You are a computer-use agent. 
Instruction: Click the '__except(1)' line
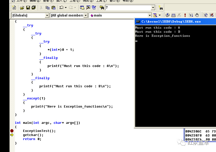tap(34, 98)
